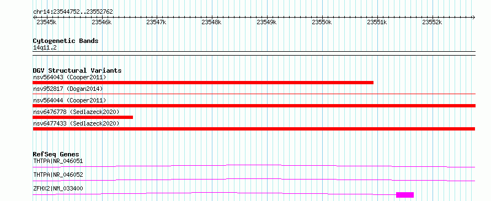Open gene THTPA|NR_046051 label

tap(58, 161)
